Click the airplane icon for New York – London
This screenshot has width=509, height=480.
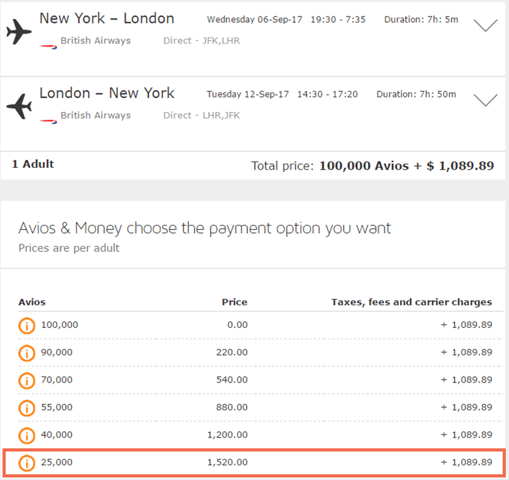tap(19, 30)
